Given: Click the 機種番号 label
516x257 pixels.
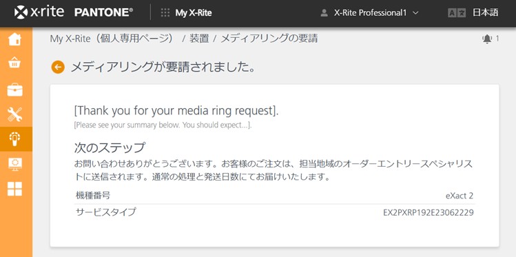Looking at the screenshot, I should pyautogui.click(x=93, y=196).
